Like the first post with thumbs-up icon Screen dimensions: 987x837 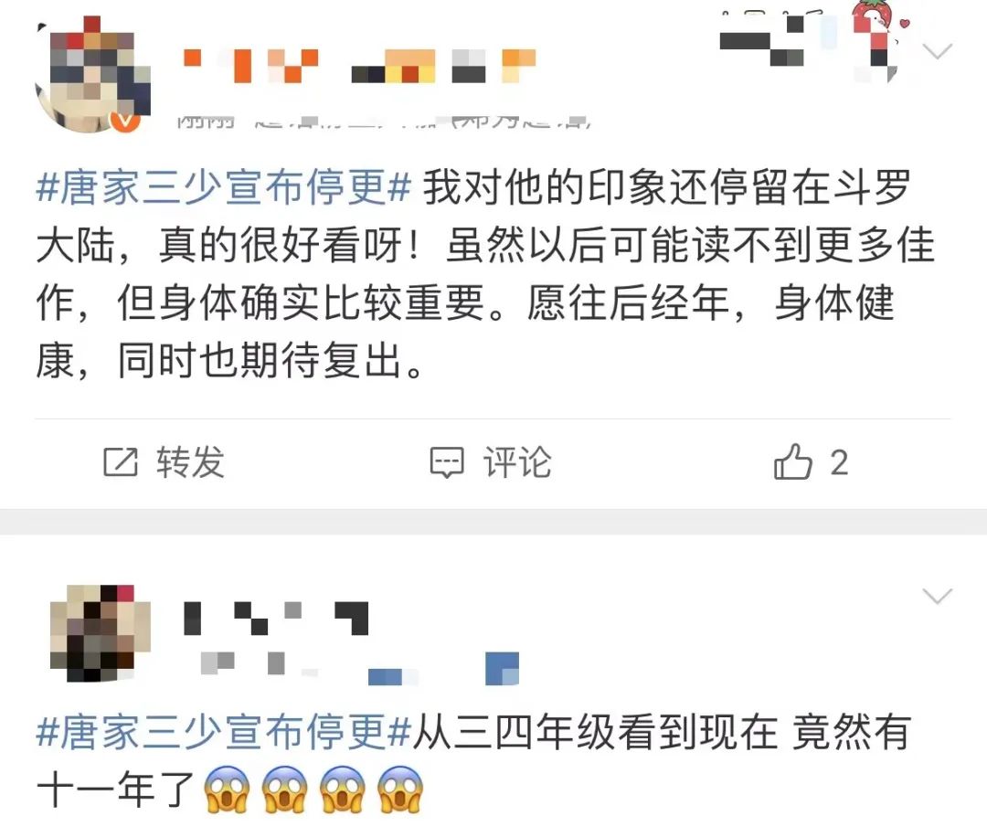[x=792, y=461]
